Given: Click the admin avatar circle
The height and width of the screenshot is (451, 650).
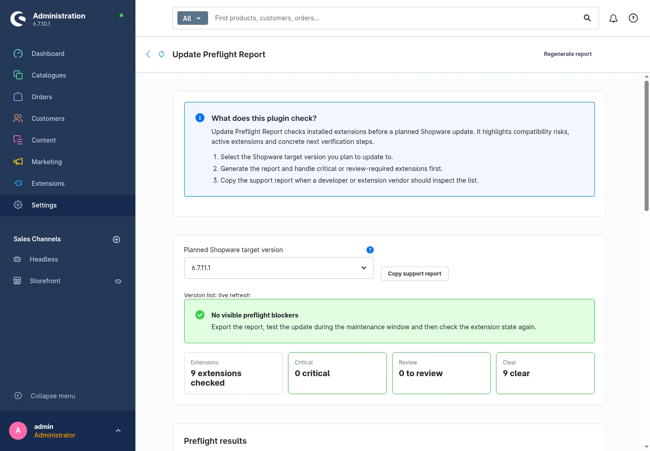Looking at the screenshot, I should tap(18, 431).
